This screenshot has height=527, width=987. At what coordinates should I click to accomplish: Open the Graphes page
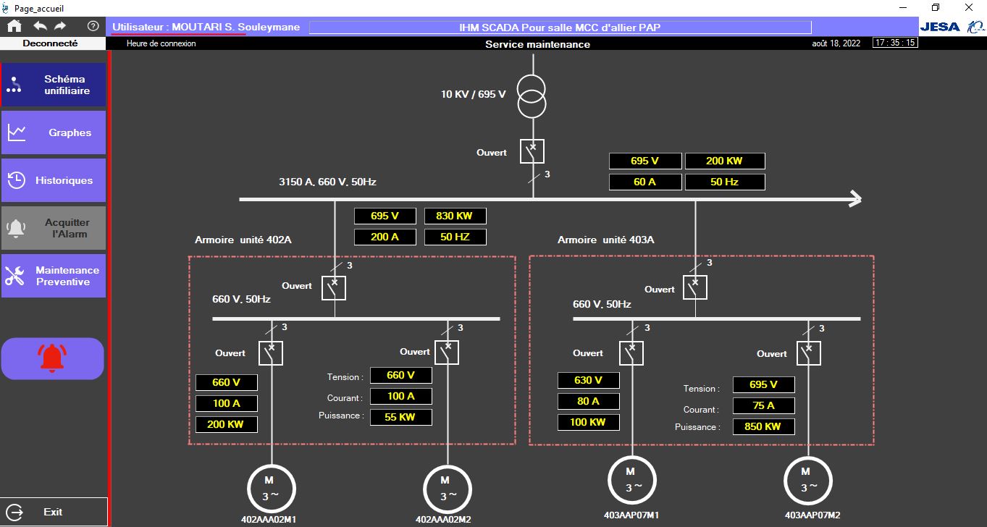(x=54, y=132)
